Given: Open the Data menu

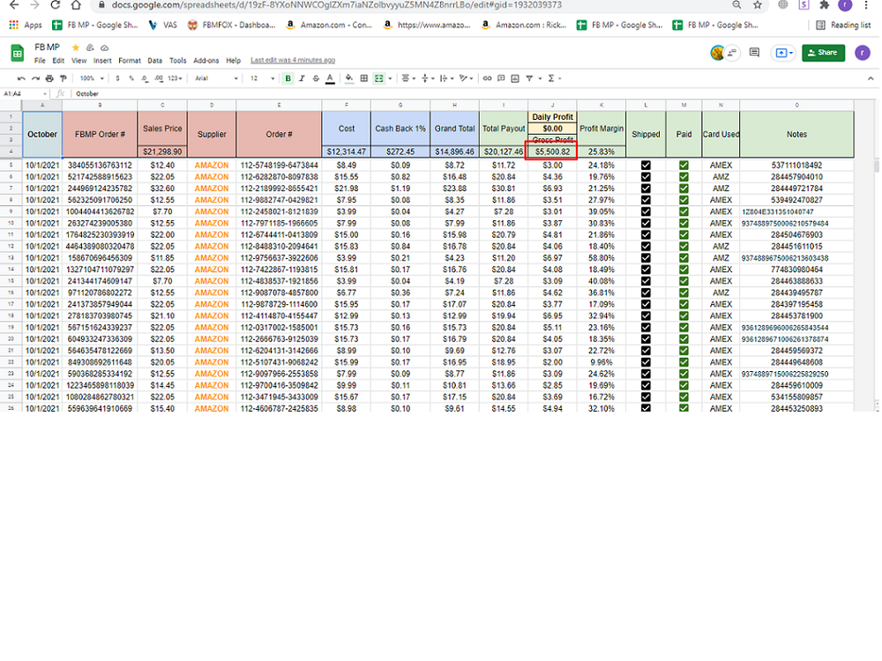Looking at the screenshot, I should tap(154, 61).
